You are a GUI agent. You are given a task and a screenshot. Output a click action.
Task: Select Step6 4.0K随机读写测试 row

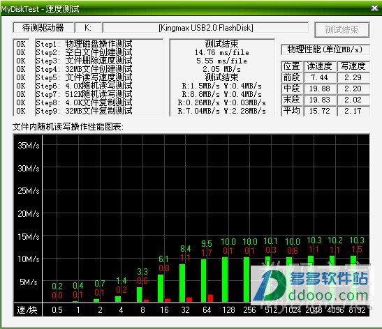(84, 86)
